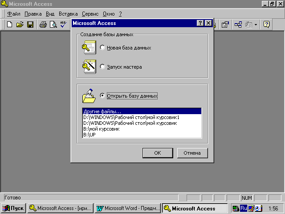Screen dimensions: 285x214
Task: Click the dialog's question mark help button
Action: click(200, 23)
